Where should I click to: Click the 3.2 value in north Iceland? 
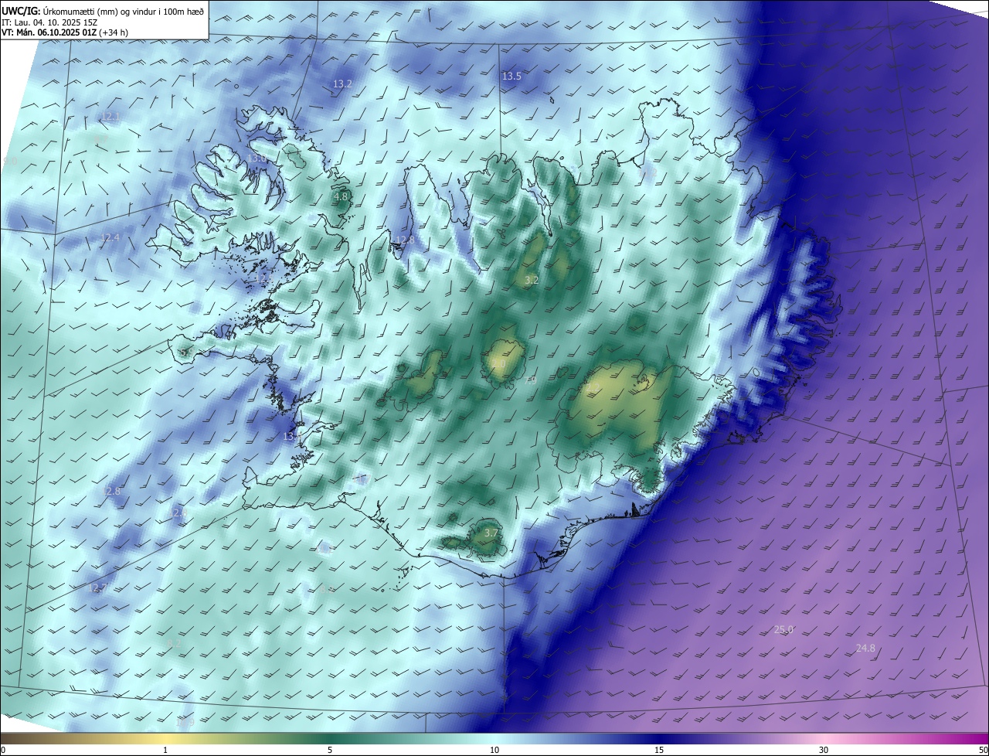(x=532, y=280)
